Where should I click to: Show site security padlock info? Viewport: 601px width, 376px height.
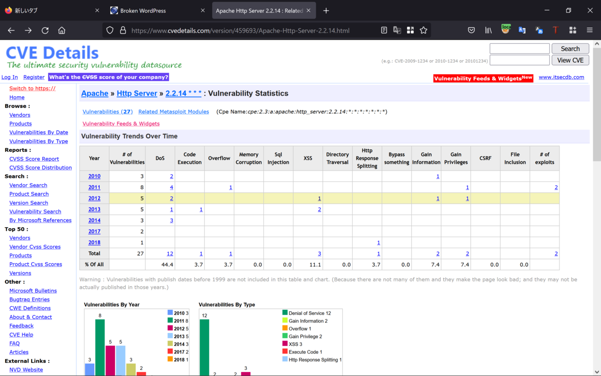coord(123,30)
